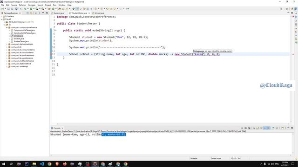The image size is (298, 167).
Task: Click Remove Launch X icon in Console
Action: (x=245, y=128)
